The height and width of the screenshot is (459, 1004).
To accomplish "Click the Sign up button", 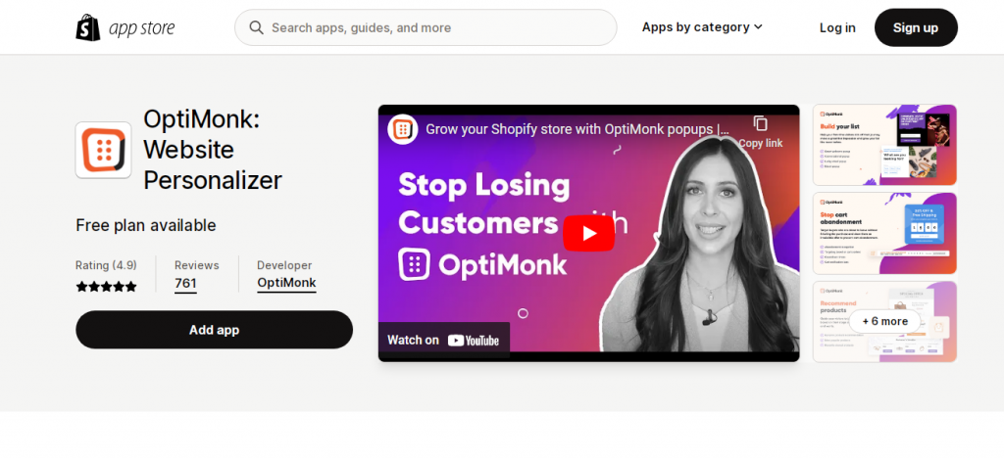I will [916, 27].
